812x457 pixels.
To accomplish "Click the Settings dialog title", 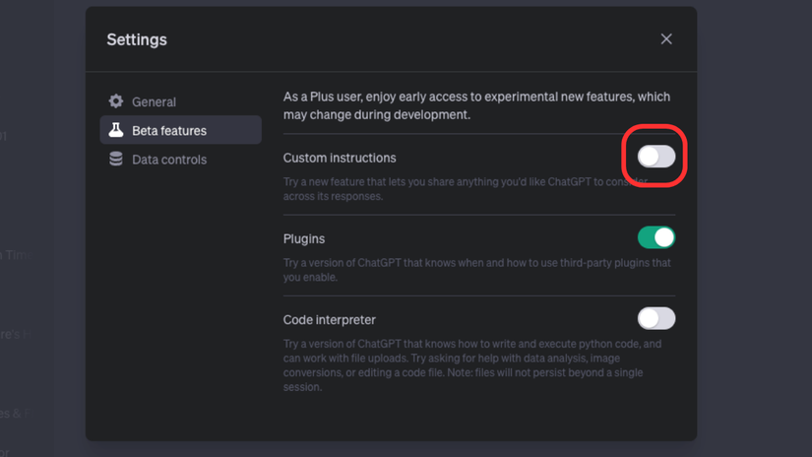I will coord(137,39).
